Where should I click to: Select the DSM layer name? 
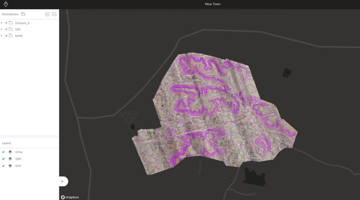coord(18,159)
